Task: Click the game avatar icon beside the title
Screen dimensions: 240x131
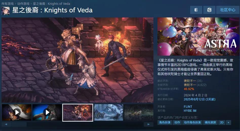Action: pyautogui.click(x=6, y=11)
